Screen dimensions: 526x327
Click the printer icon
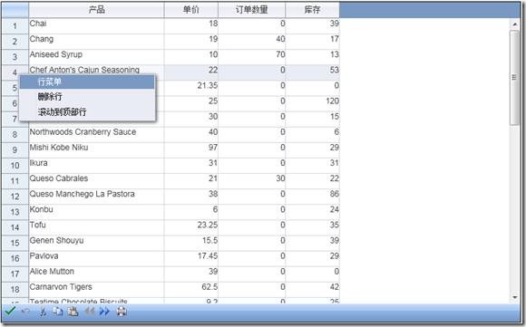(122, 312)
